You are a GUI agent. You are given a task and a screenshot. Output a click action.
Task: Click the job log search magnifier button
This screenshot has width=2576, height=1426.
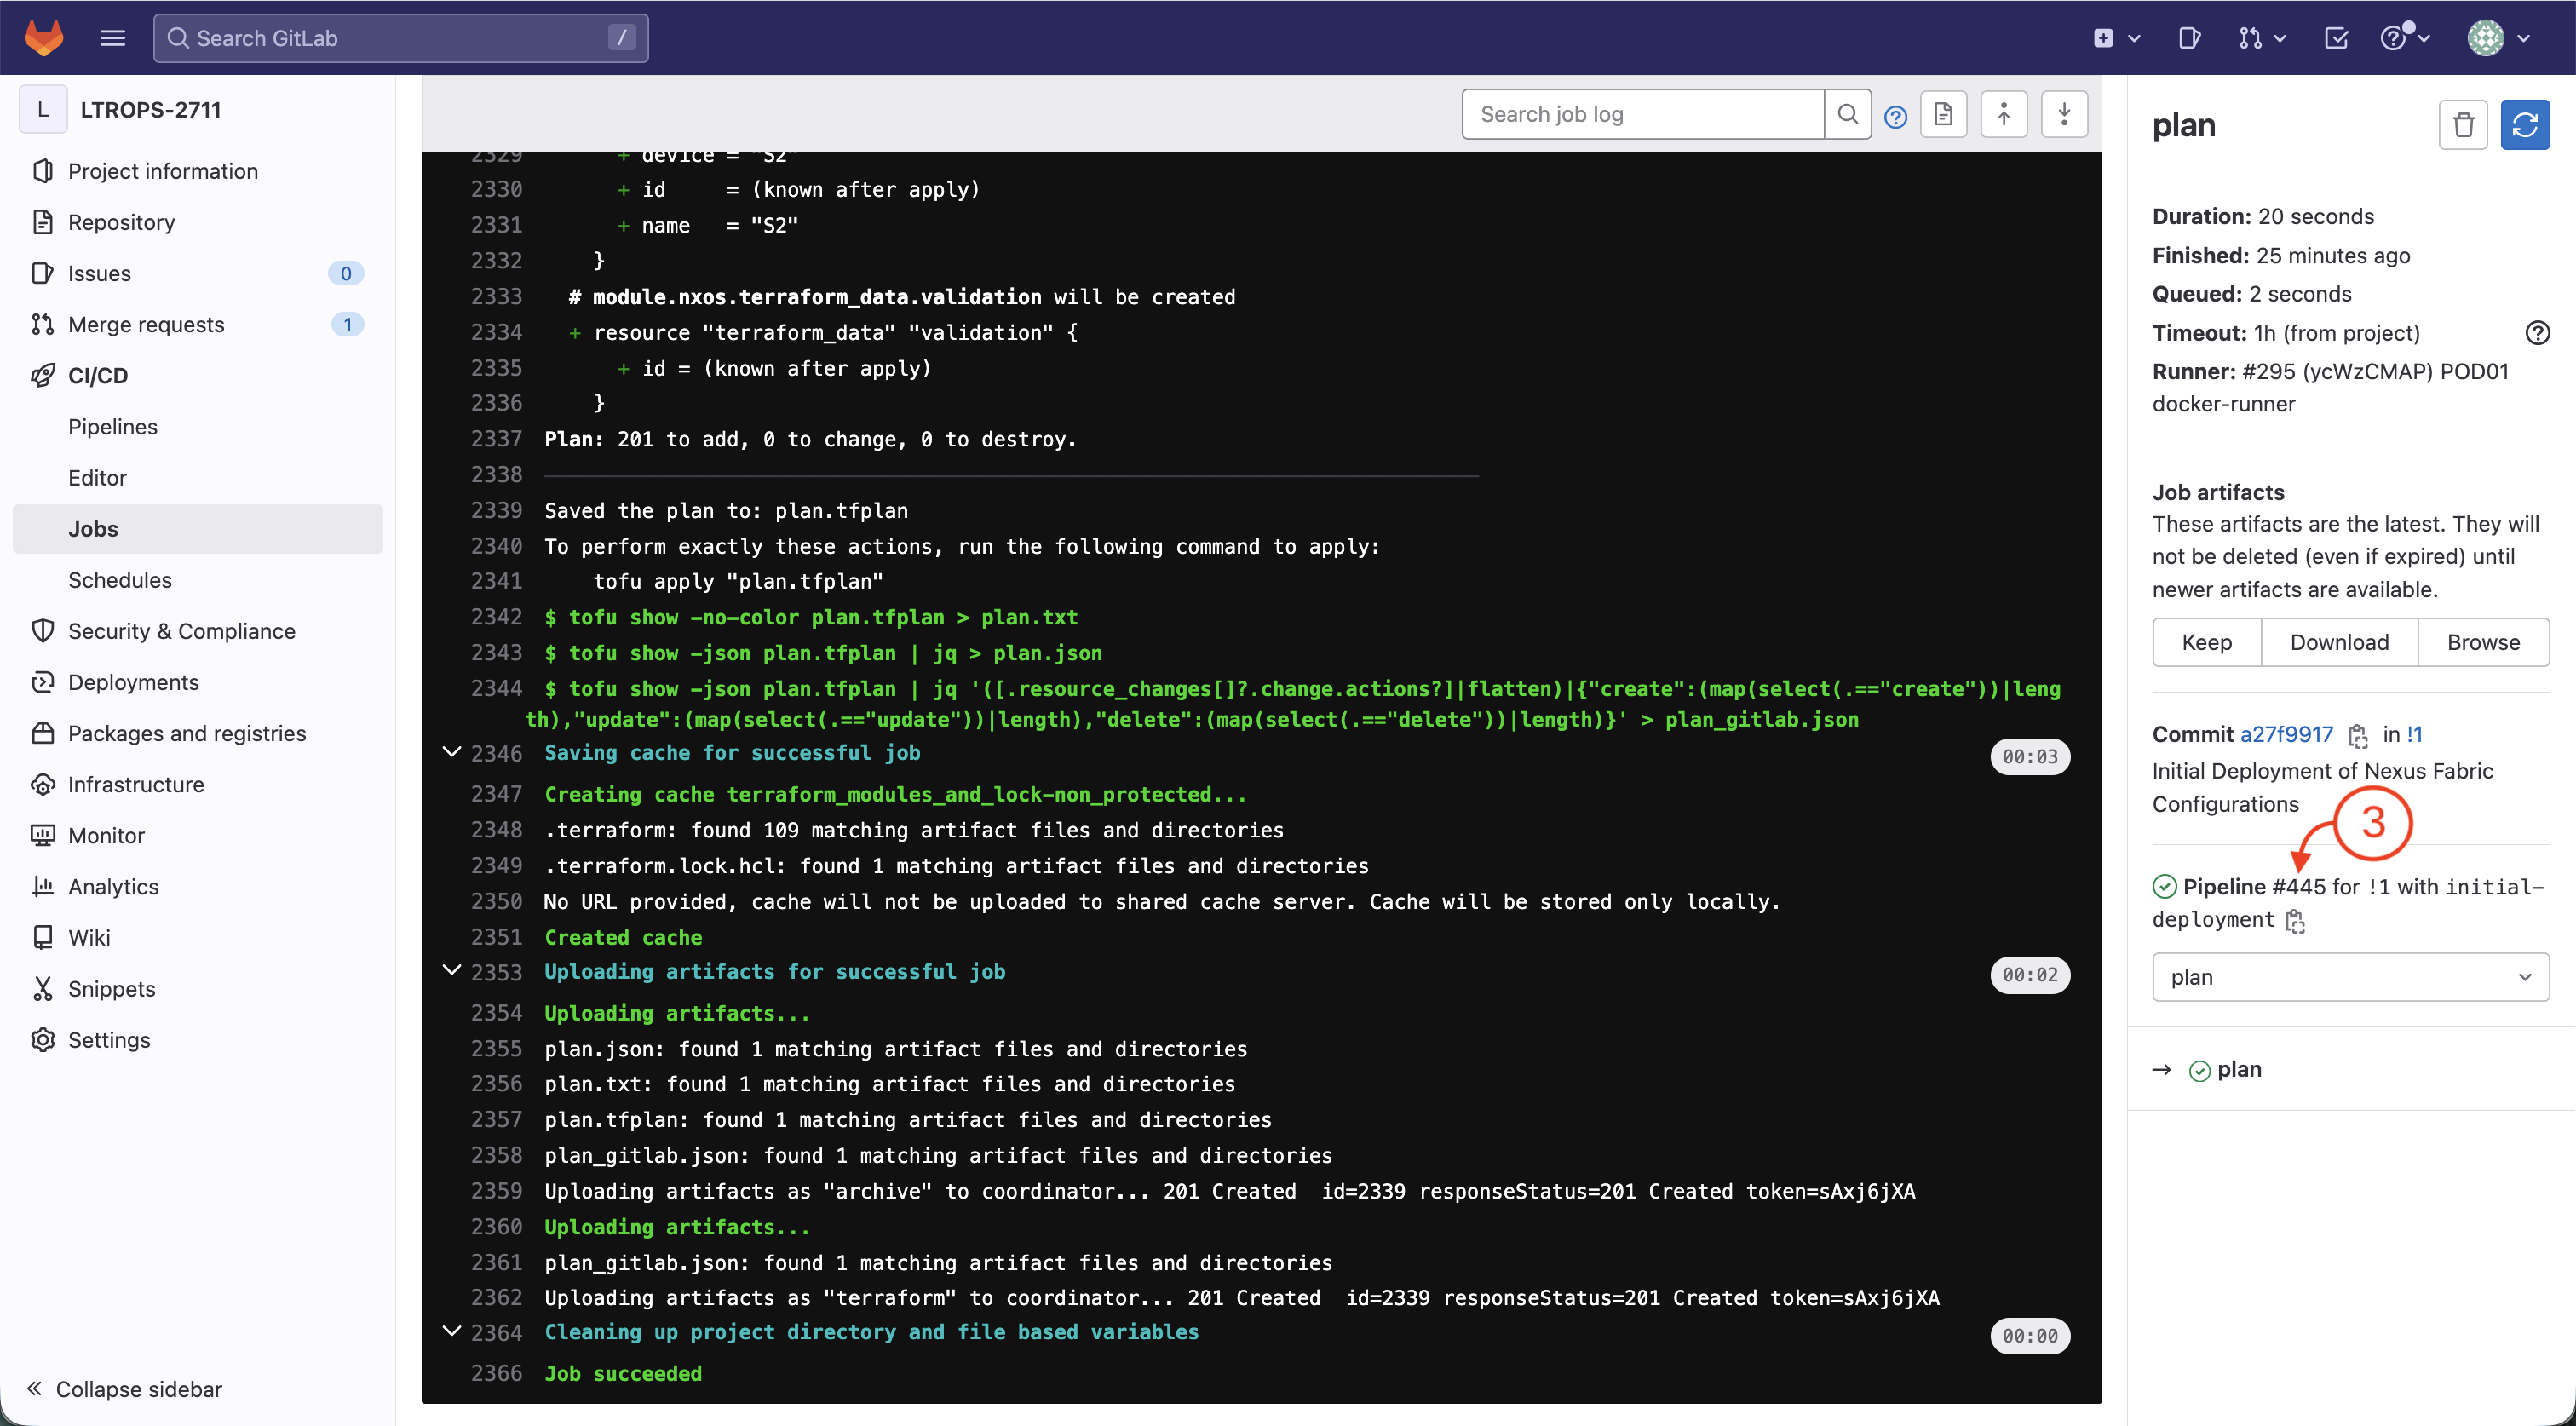1847,114
